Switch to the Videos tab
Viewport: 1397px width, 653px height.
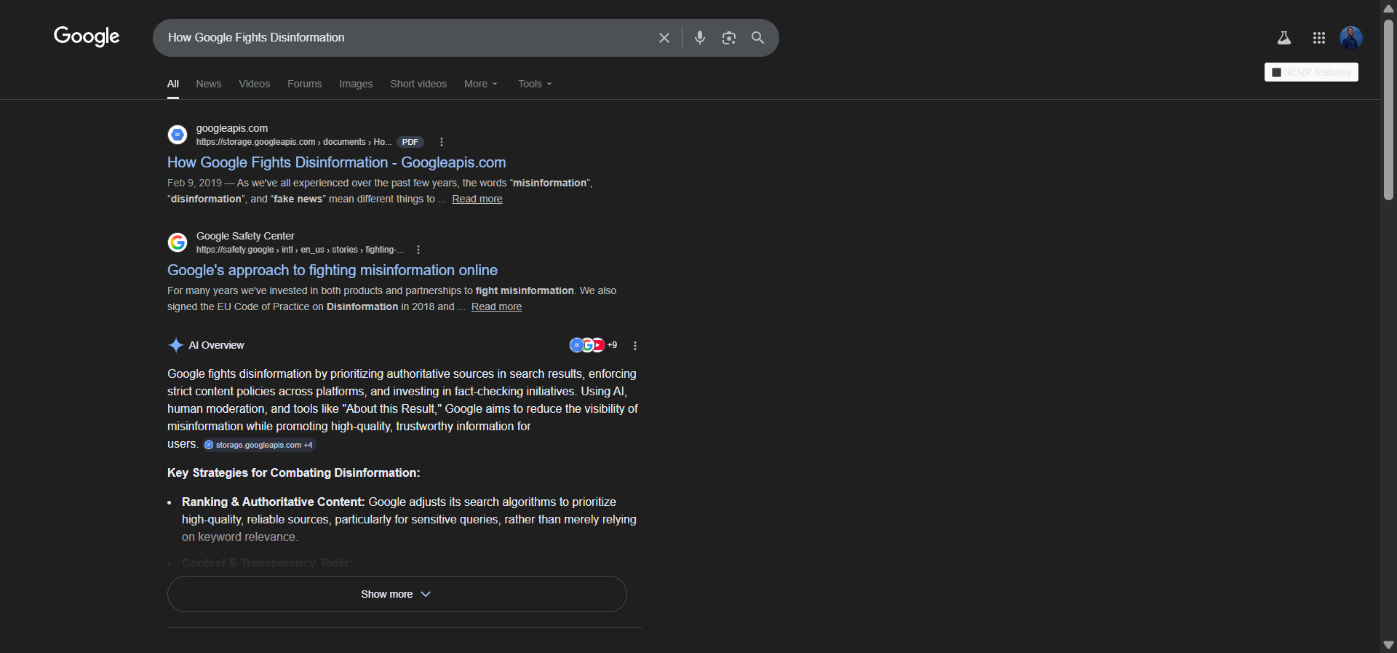click(255, 84)
